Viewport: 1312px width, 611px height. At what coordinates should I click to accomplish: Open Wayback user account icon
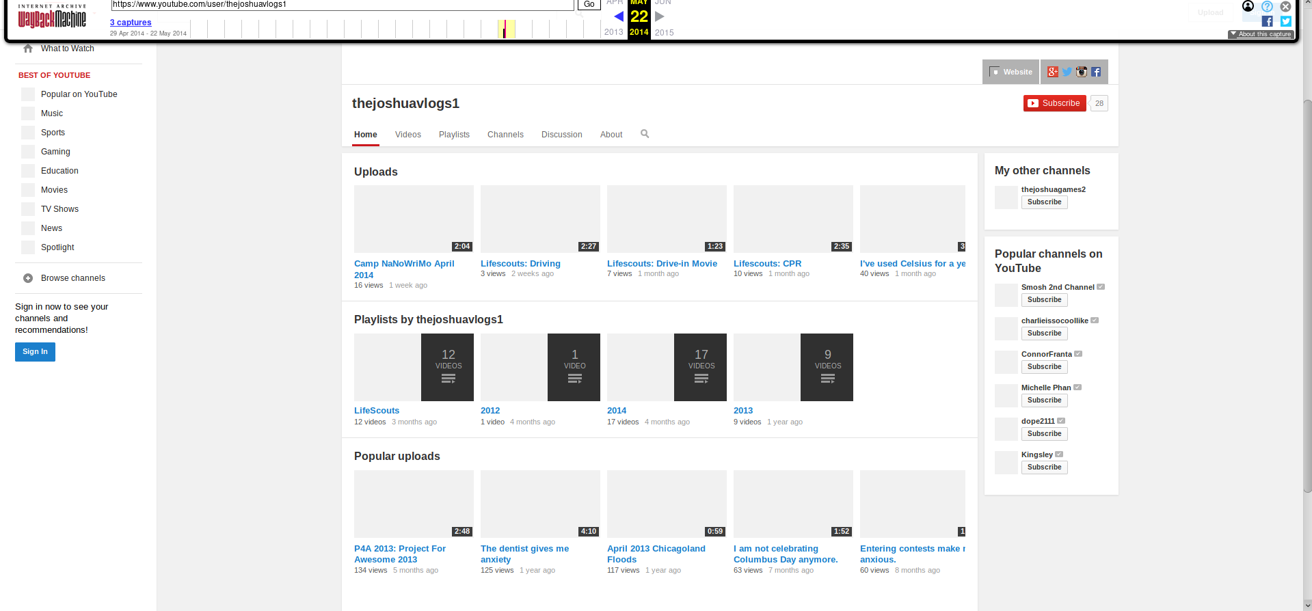[1248, 6]
